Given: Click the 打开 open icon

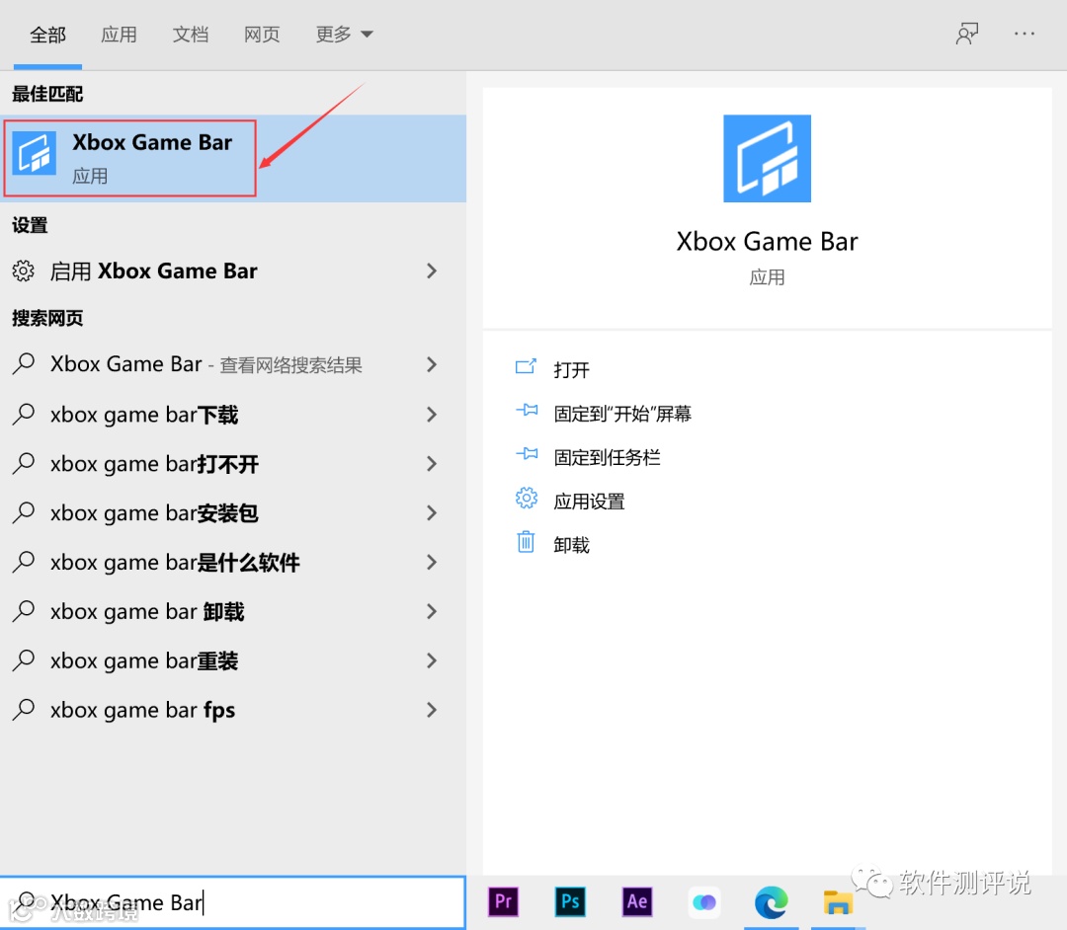Looking at the screenshot, I should tap(526, 367).
